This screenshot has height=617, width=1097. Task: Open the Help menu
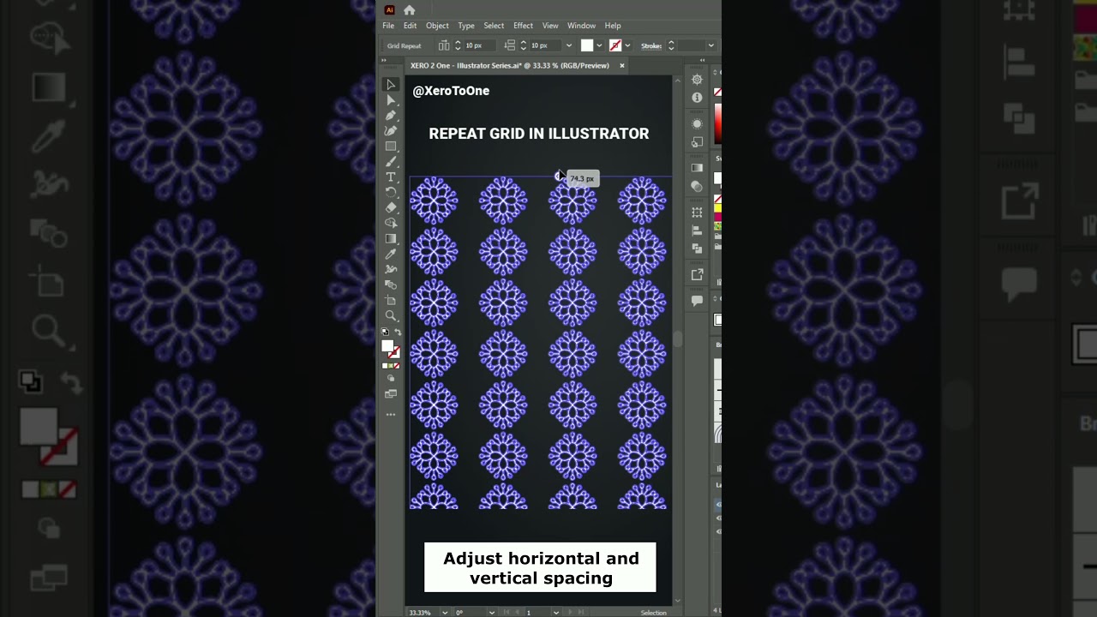point(613,26)
